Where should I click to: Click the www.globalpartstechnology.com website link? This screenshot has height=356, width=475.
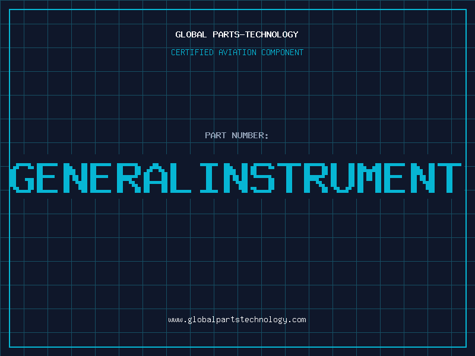[x=237, y=320]
